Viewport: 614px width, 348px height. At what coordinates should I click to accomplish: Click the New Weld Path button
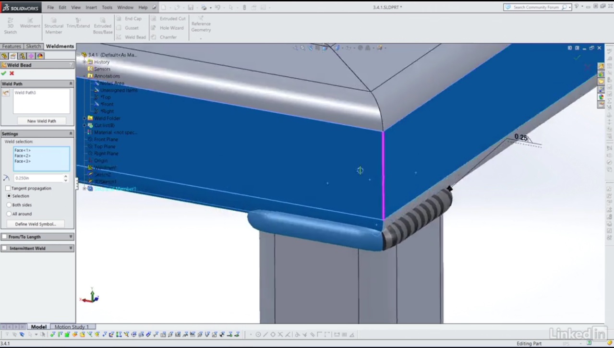point(41,120)
